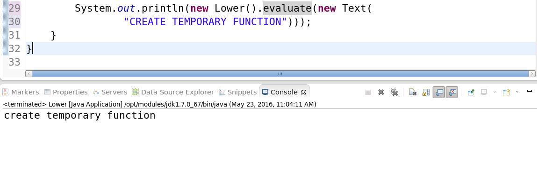This screenshot has height=174, width=537.
Task: Clear the console output
Action: click(413, 92)
